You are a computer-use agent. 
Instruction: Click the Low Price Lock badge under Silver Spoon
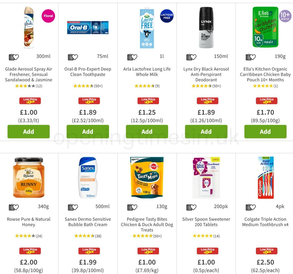(x=207, y=251)
